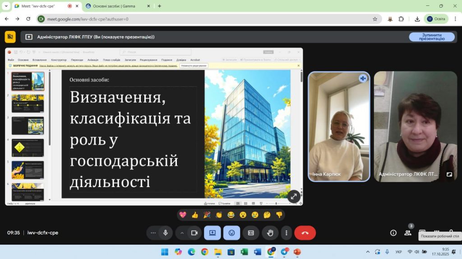Turn off the camera in Meet
Viewport: 462px width, 259px height.
pos(194,233)
